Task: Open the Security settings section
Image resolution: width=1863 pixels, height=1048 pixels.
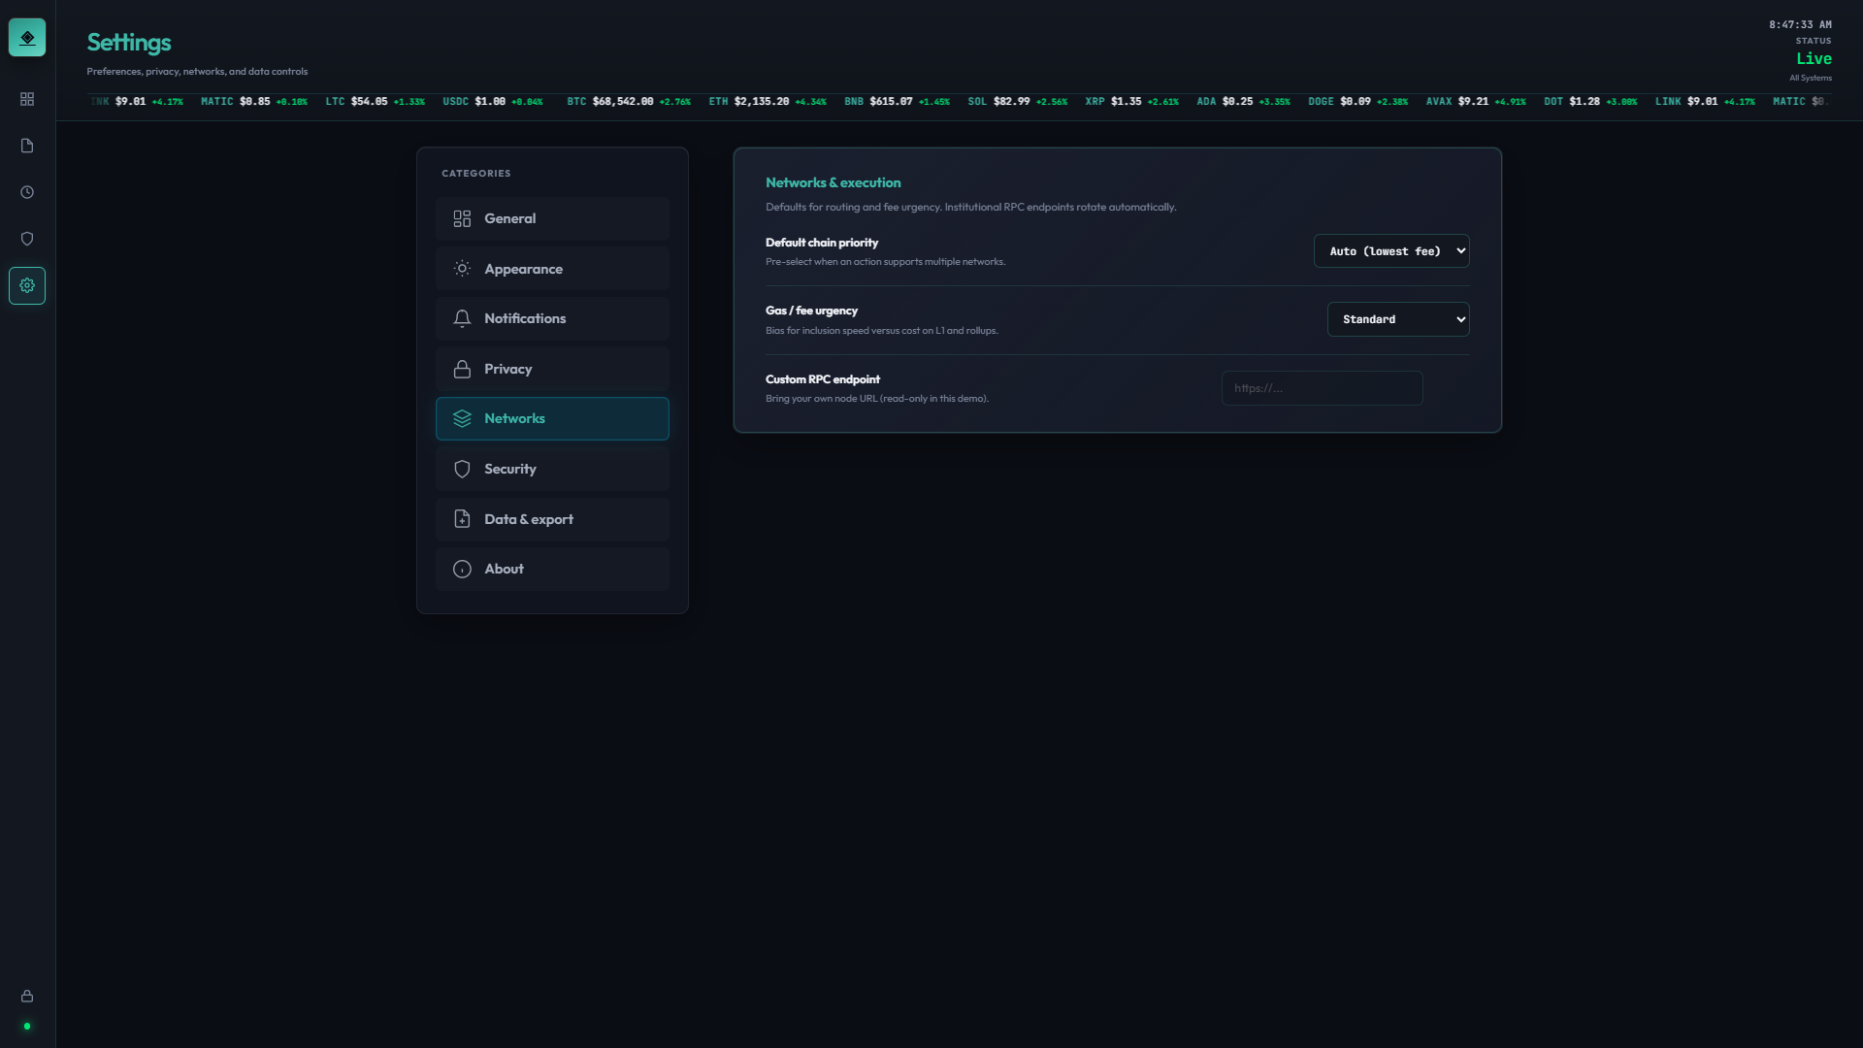Action: [552, 468]
